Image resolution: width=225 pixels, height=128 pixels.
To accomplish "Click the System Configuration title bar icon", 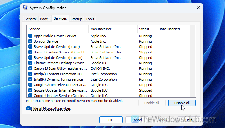I will (25, 8).
